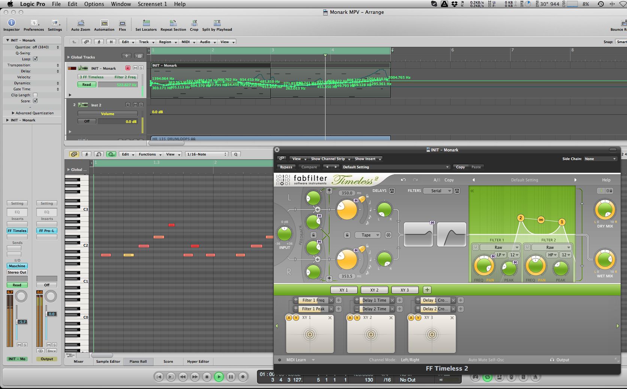Toggle Filter 1 power button
The width and height of the screenshot is (627, 389).
point(475,247)
